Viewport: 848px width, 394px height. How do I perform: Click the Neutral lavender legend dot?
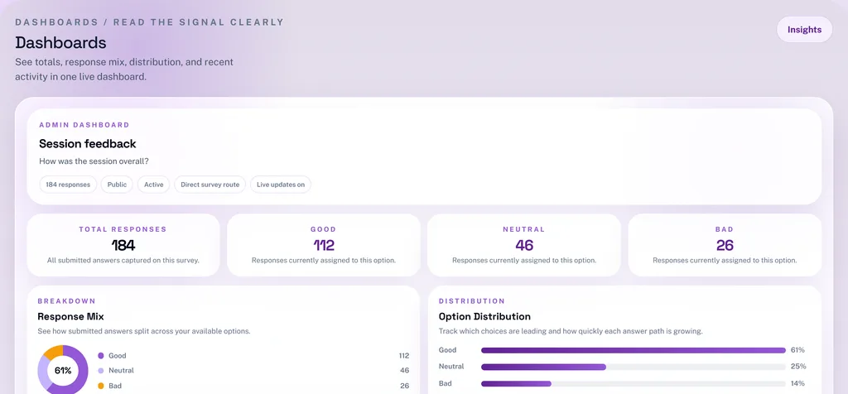point(100,371)
